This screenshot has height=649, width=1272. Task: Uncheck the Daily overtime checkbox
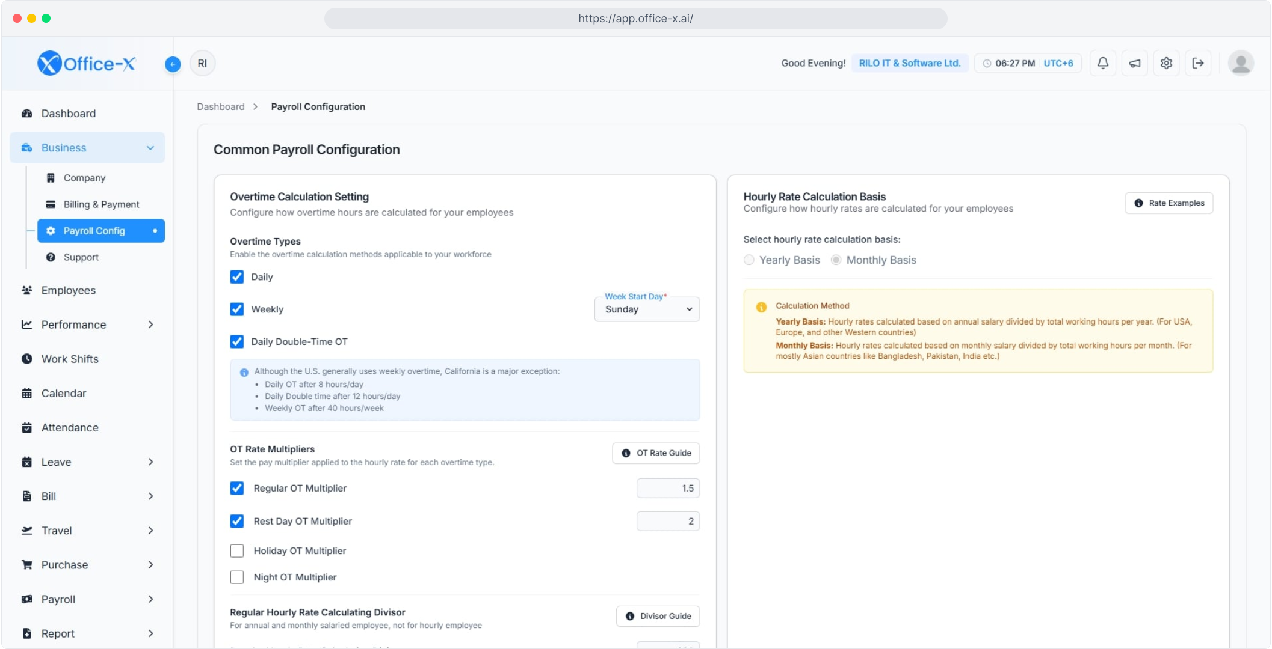[237, 277]
